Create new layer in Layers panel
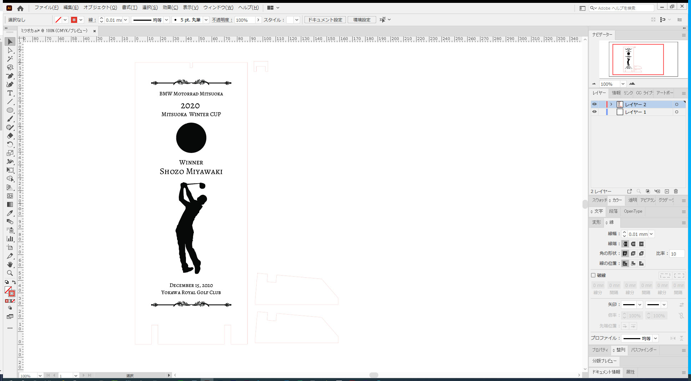Image resolution: width=691 pixels, height=381 pixels. click(x=667, y=191)
